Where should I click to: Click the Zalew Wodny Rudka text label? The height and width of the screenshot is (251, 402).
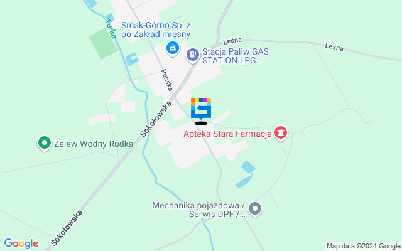94,144
